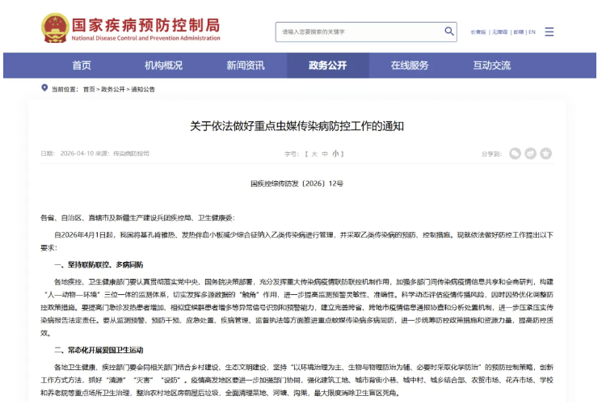This screenshot has height=413, width=602.
Task: Open the 新闻资讯 navigation menu
Action: coord(246,65)
